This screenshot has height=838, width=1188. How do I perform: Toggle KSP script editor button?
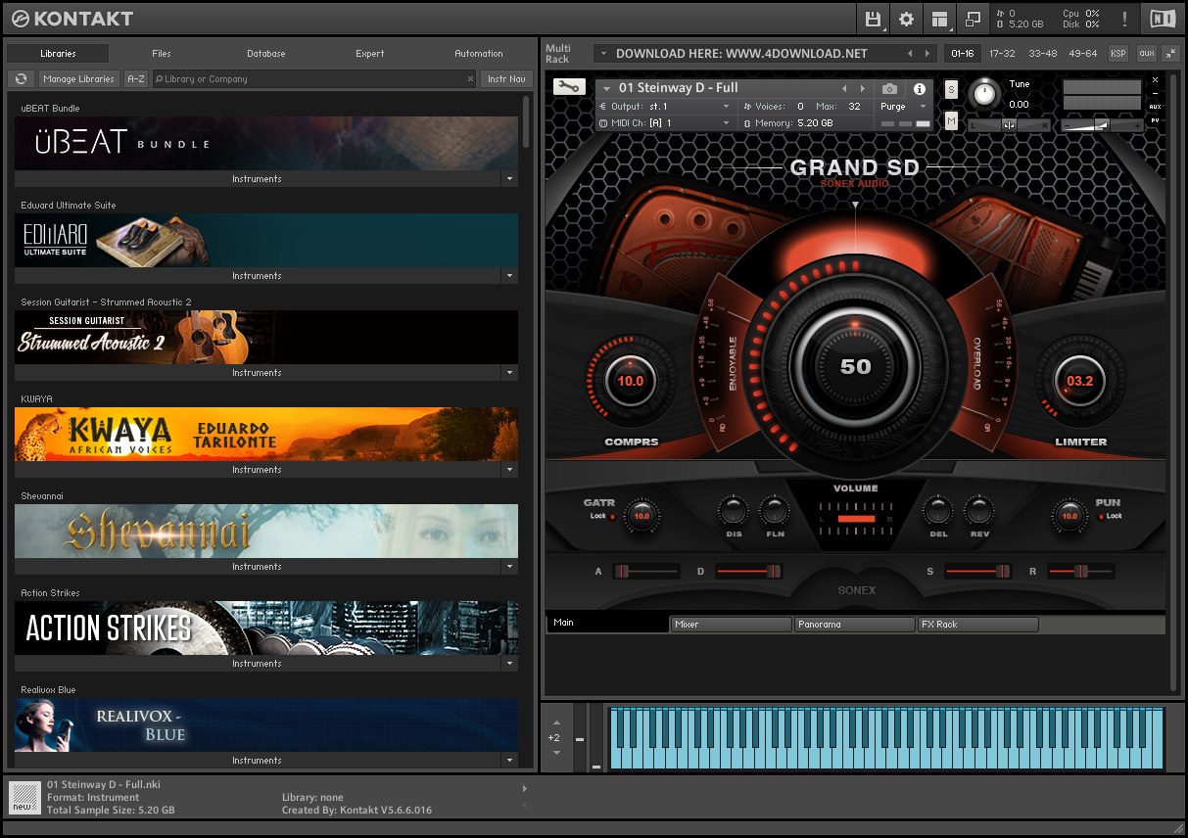pos(1117,53)
